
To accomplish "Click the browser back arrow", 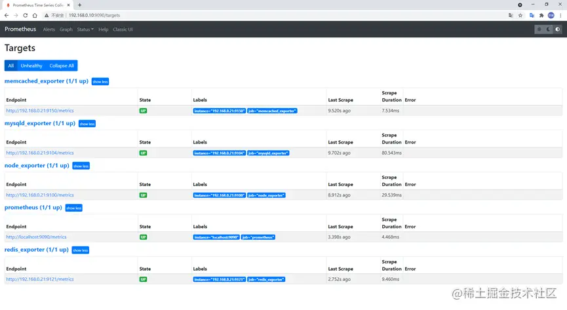I will tap(6, 15).
